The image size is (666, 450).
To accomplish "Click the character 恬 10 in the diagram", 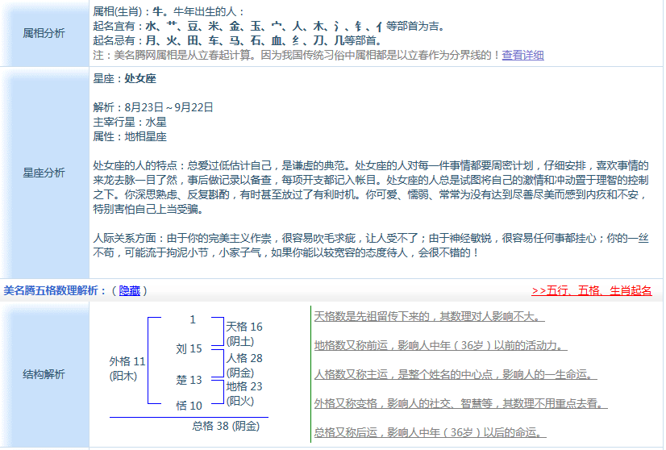I will click(x=189, y=406).
